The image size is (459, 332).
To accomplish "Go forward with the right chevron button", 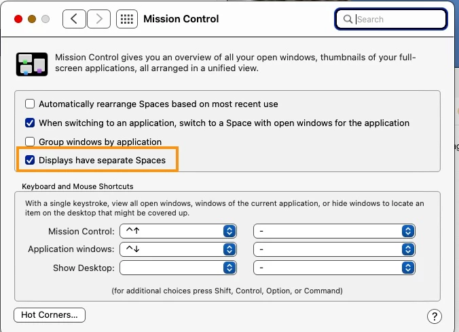I will (x=99, y=19).
